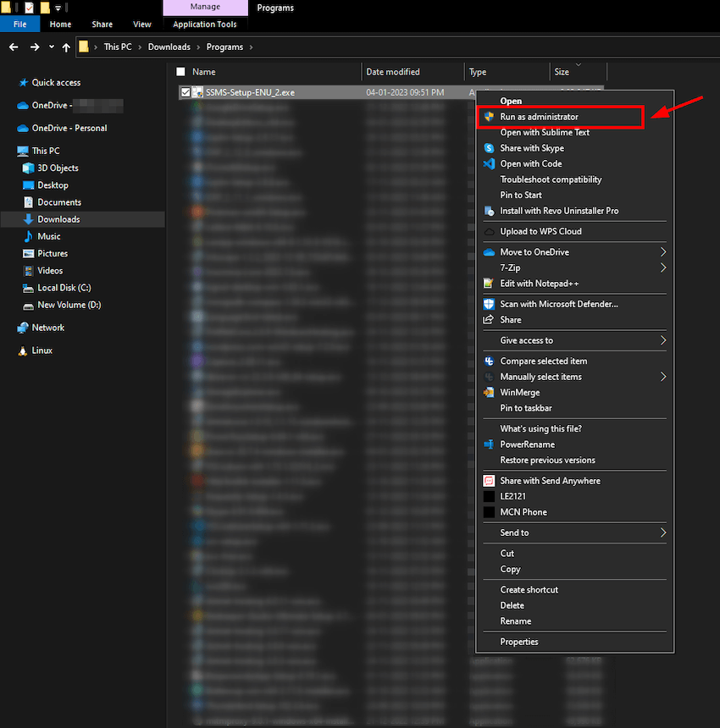Switch to the Home ribbon tab

pyautogui.click(x=60, y=25)
